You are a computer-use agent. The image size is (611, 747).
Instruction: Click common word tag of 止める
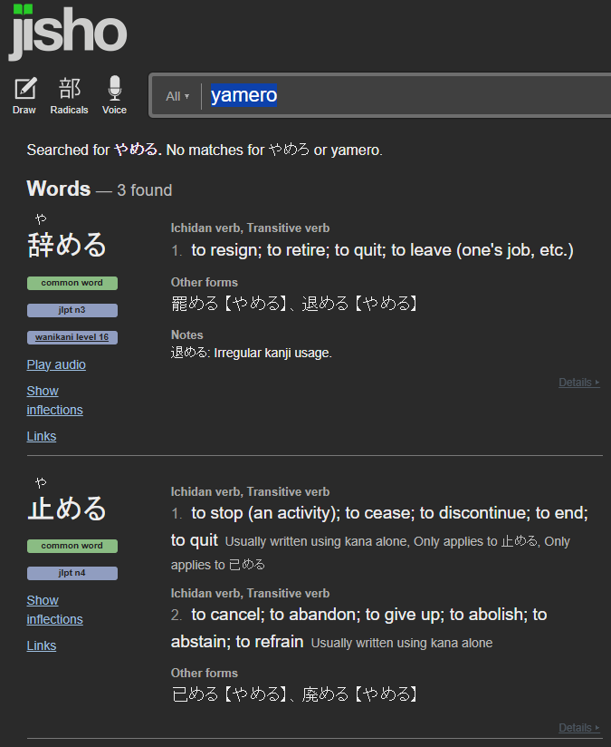pos(72,546)
